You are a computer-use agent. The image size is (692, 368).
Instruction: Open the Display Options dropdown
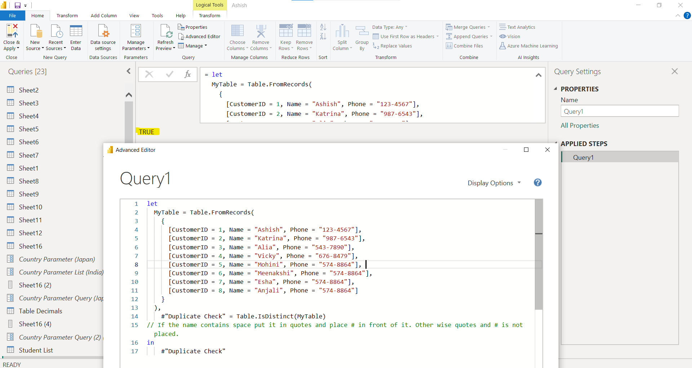(494, 183)
